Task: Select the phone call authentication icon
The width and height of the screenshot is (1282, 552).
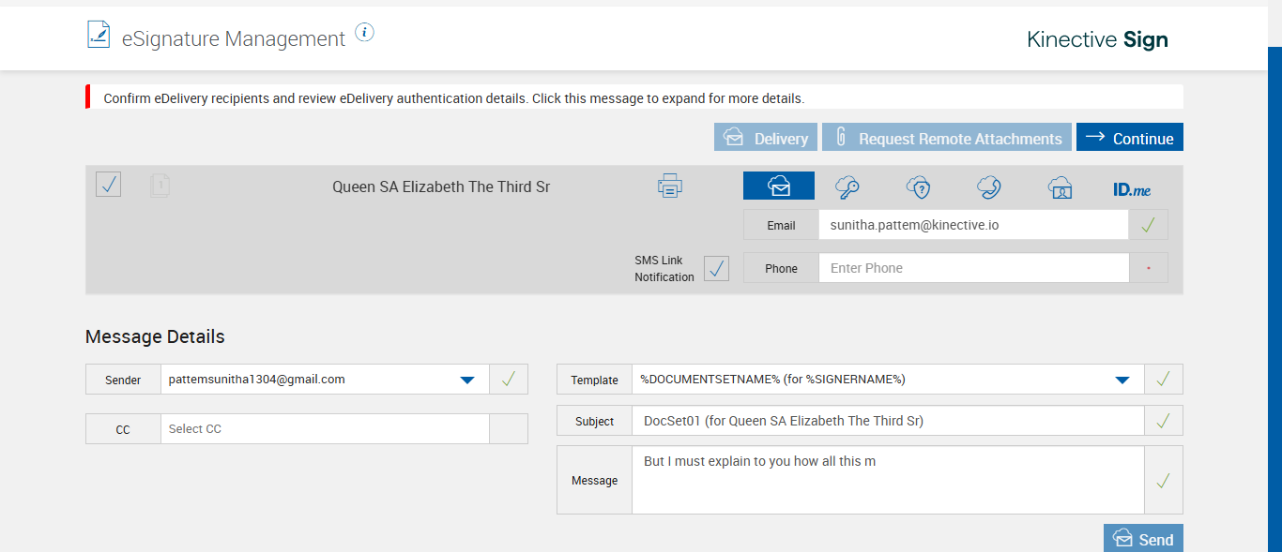Action: pyautogui.click(x=988, y=187)
